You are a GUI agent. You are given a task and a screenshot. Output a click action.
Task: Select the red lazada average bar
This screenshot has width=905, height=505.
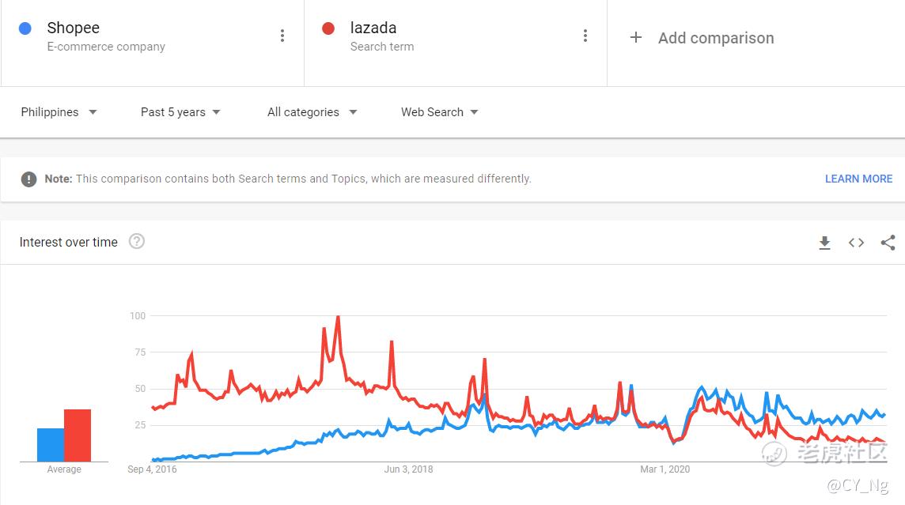[x=78, y=435]
